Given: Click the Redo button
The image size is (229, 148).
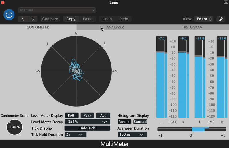Looking at the screenshot, I should [x=124, y=19].
